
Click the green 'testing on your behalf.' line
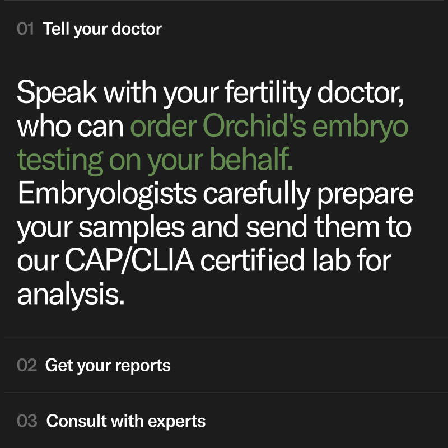tap(155, 160)
